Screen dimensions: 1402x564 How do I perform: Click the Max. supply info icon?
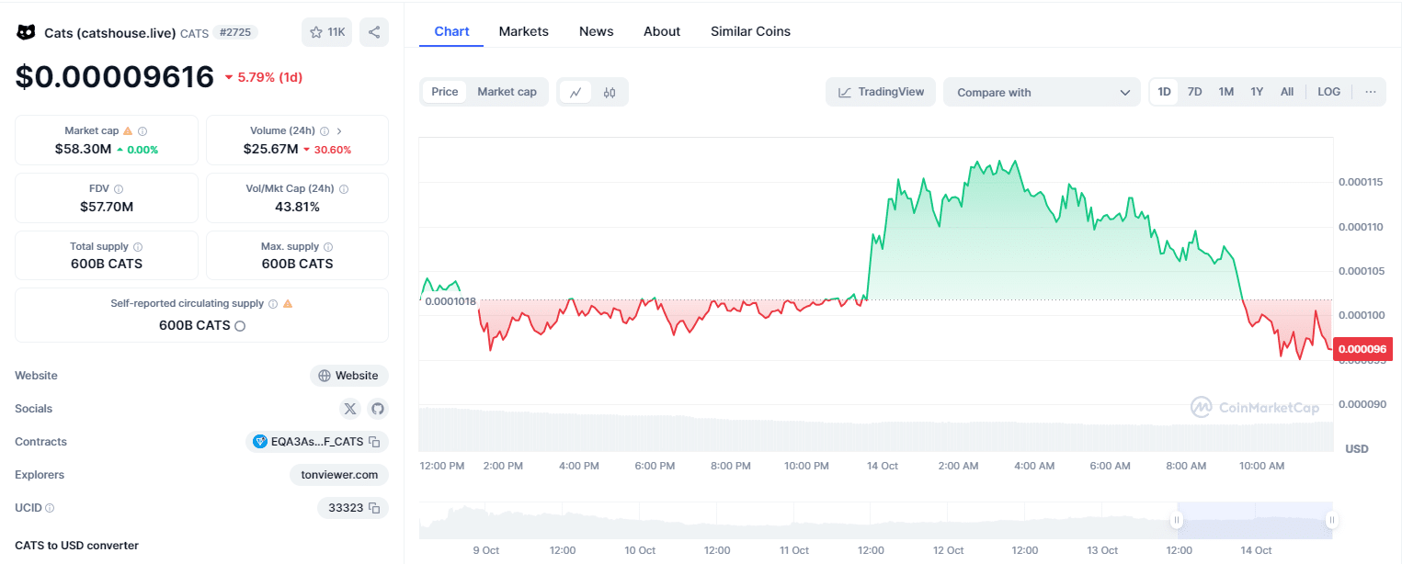328,247
